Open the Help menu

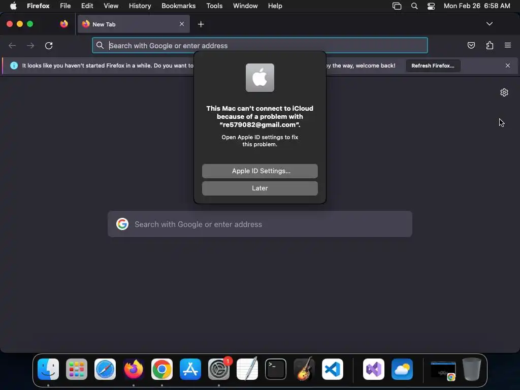[x=275, y=6]
